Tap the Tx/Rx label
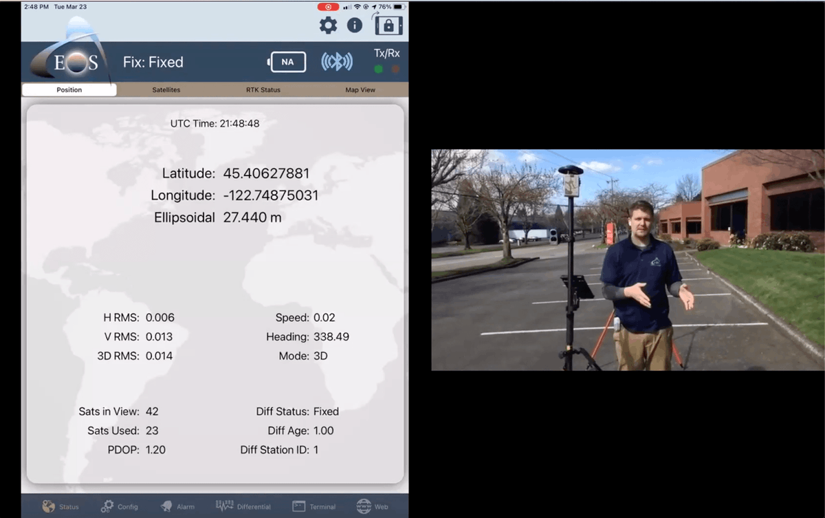Viewport: 825px width, 518px height. tap(386, 53)
